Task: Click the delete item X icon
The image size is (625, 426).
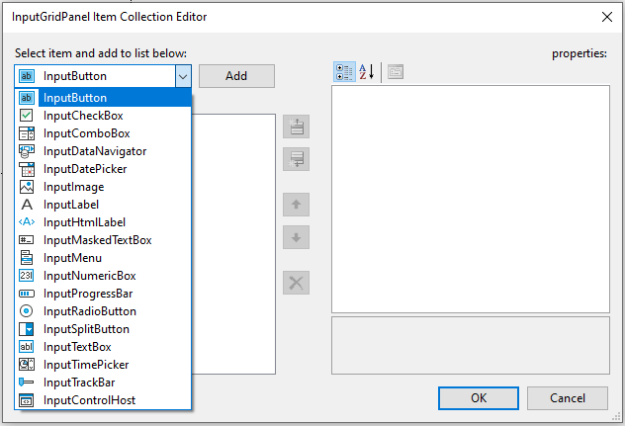Action: click(297, 283)
